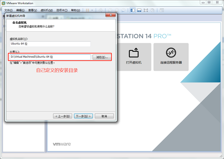Toggle the library sidebar view icon
The height and width of the screenshot is (159, 224).
point(133,10)
